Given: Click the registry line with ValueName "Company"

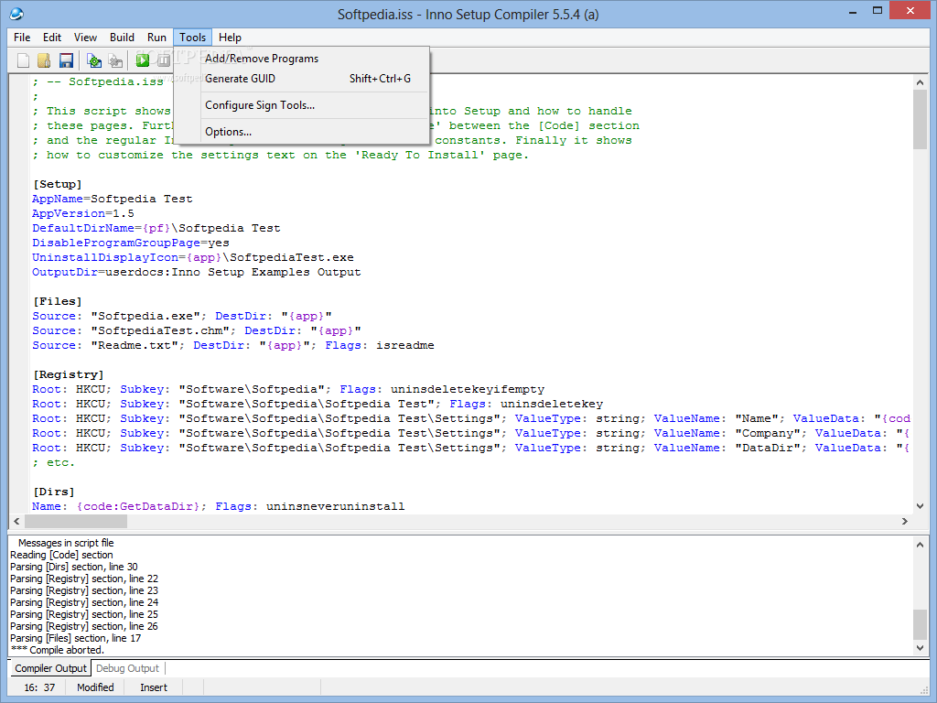Looking at the screenshot, I should (x=471, y=433).
